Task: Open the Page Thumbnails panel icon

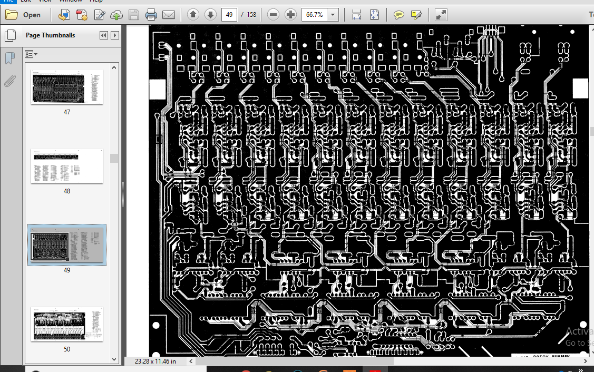Action: pos(10,36)
